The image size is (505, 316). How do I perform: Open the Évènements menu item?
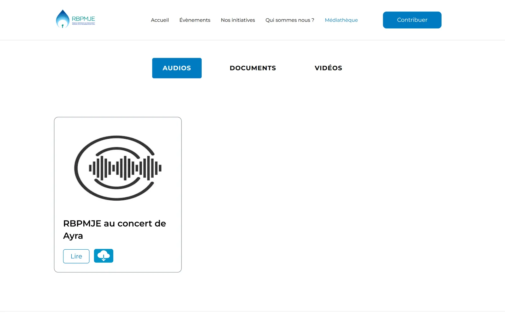pos(195,20)
